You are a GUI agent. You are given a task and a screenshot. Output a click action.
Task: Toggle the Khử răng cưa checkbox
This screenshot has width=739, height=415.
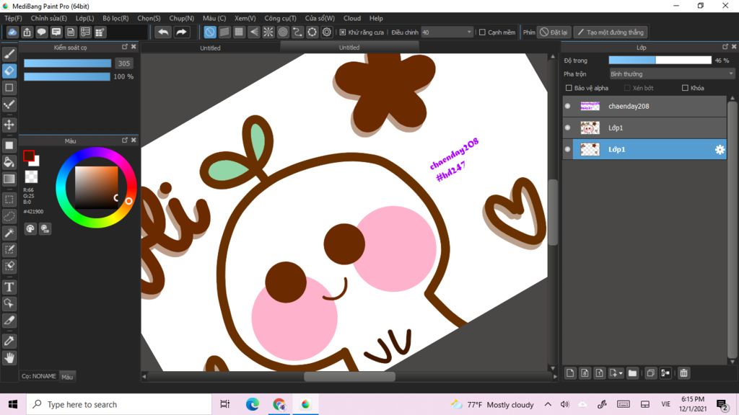pyautogui.click(x=343, y=32)
